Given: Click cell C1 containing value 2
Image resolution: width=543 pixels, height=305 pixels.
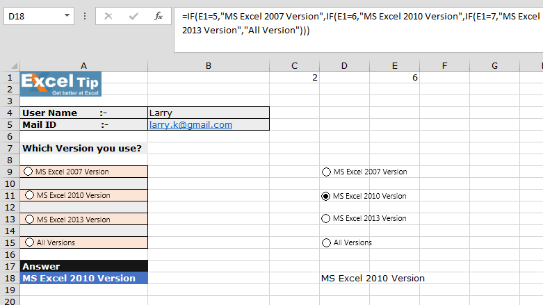Looking at the screenshot, I should pyautogui.click(x=294, y=78).
